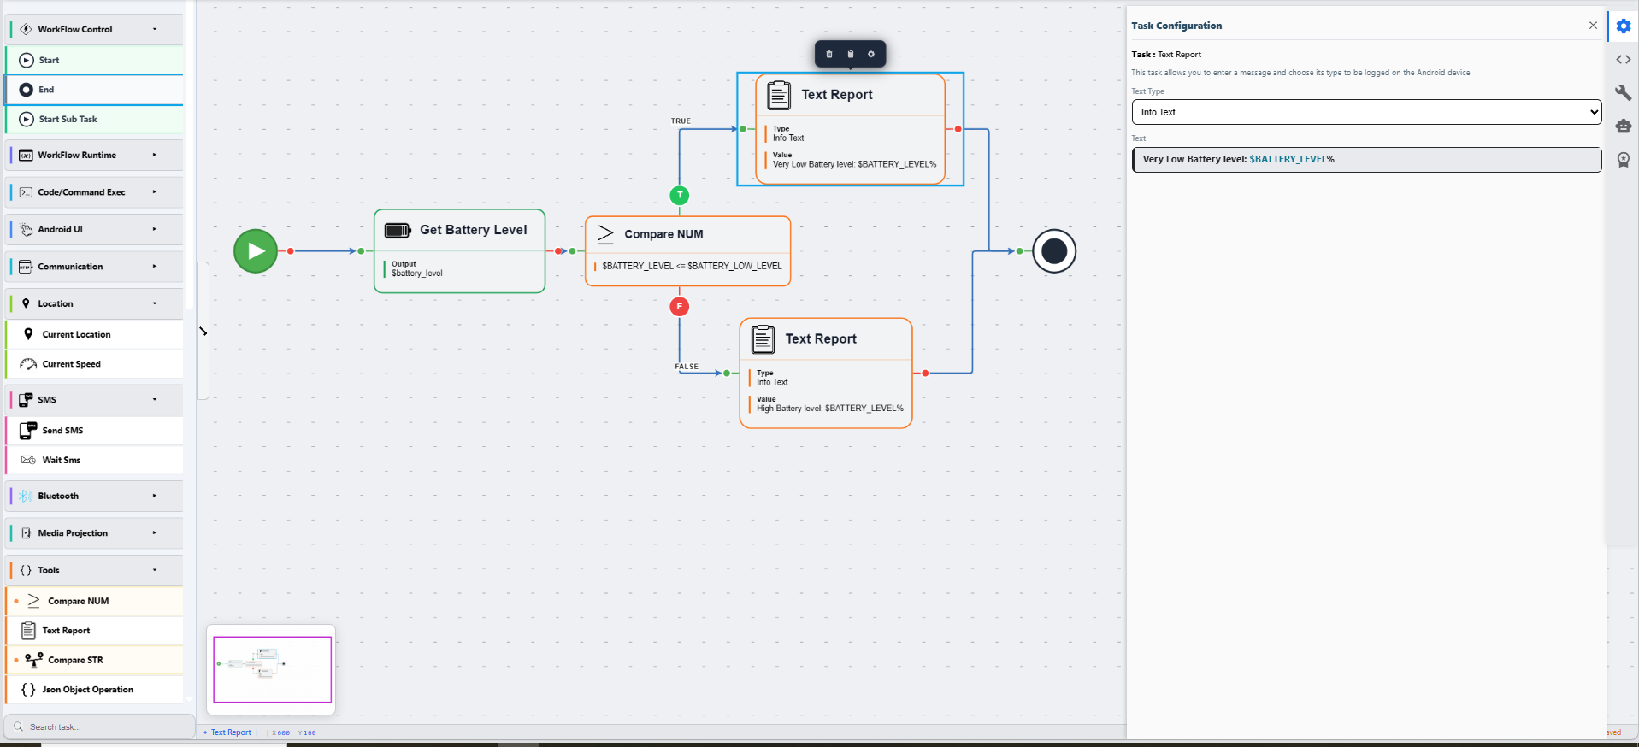Click the red F false branch marker
Screen dimensions: 1639x747
[x=680, y=306]
